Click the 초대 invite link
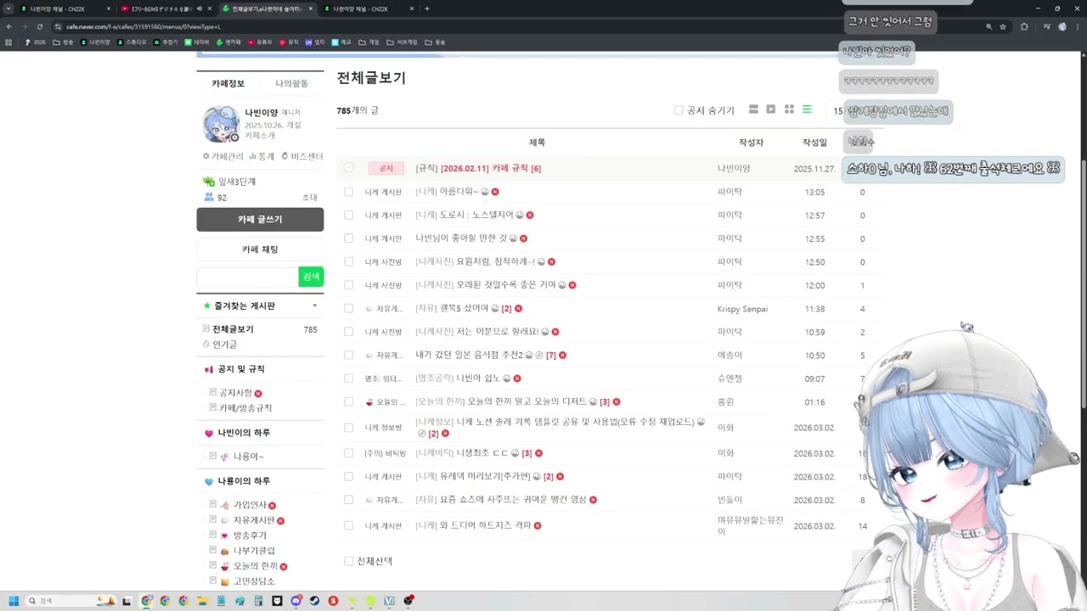Screen dimensions: 1087x611 [310, 197]
